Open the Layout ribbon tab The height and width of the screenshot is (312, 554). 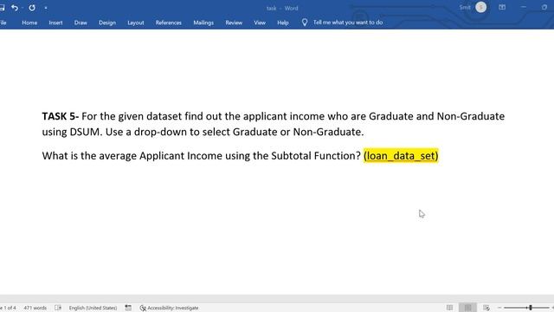click(x=136, y=23)
